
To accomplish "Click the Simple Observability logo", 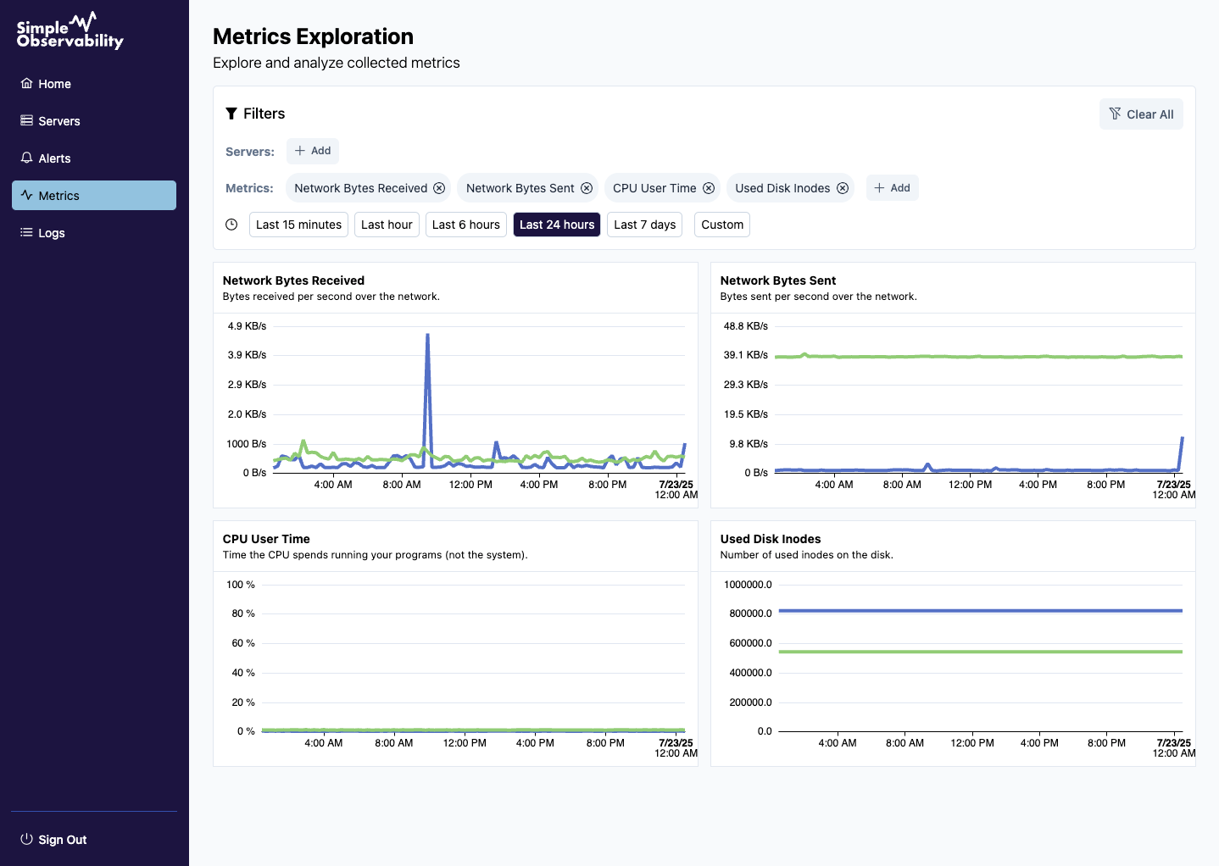I will pos(70,31).
